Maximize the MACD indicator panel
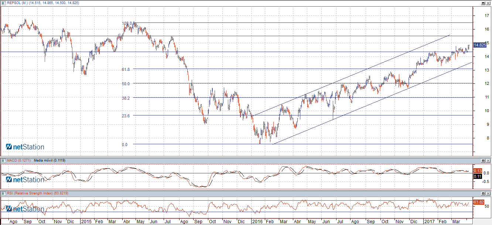The height and width of the screenshot is (225, 492). pyautogui.click(x=483, y=161)
